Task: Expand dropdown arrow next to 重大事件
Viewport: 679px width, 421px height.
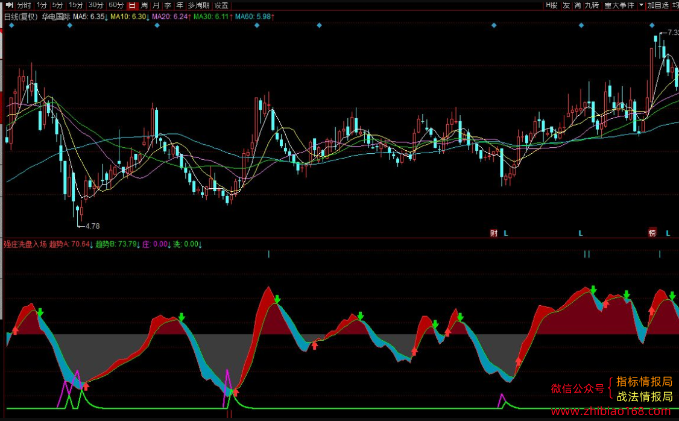Action: pos(641,5)
